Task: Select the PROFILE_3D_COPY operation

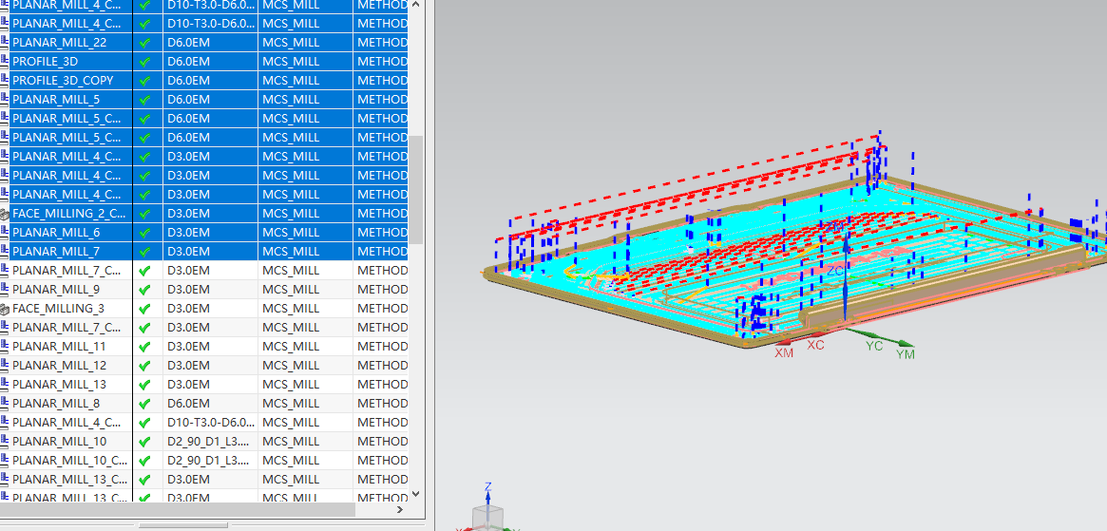Action: [63, 81]
